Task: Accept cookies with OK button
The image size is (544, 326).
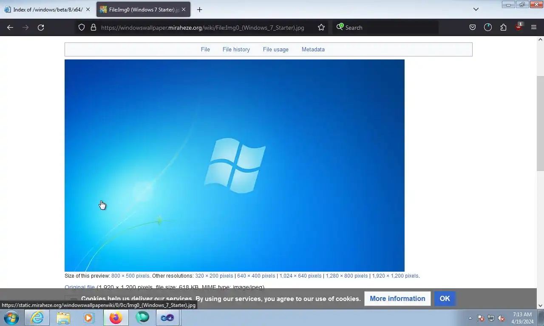Action: click(445, 299)
